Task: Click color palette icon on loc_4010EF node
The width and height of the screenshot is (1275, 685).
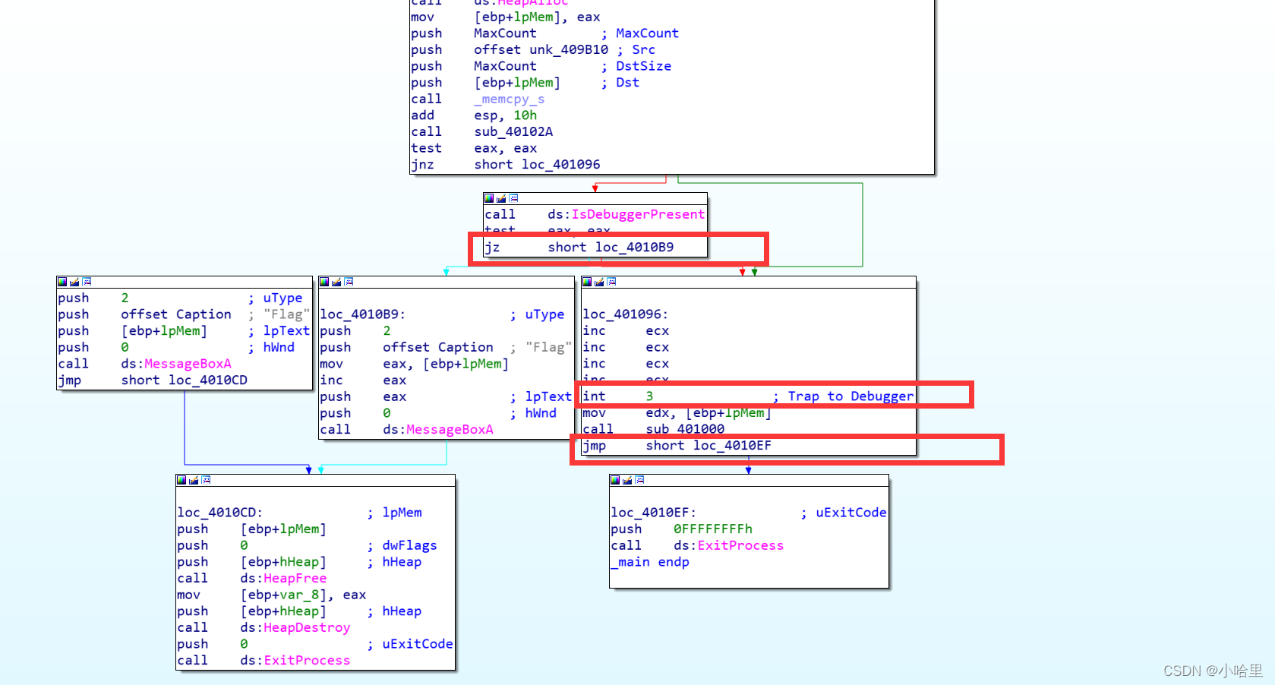Action: [x=615, y=480]
